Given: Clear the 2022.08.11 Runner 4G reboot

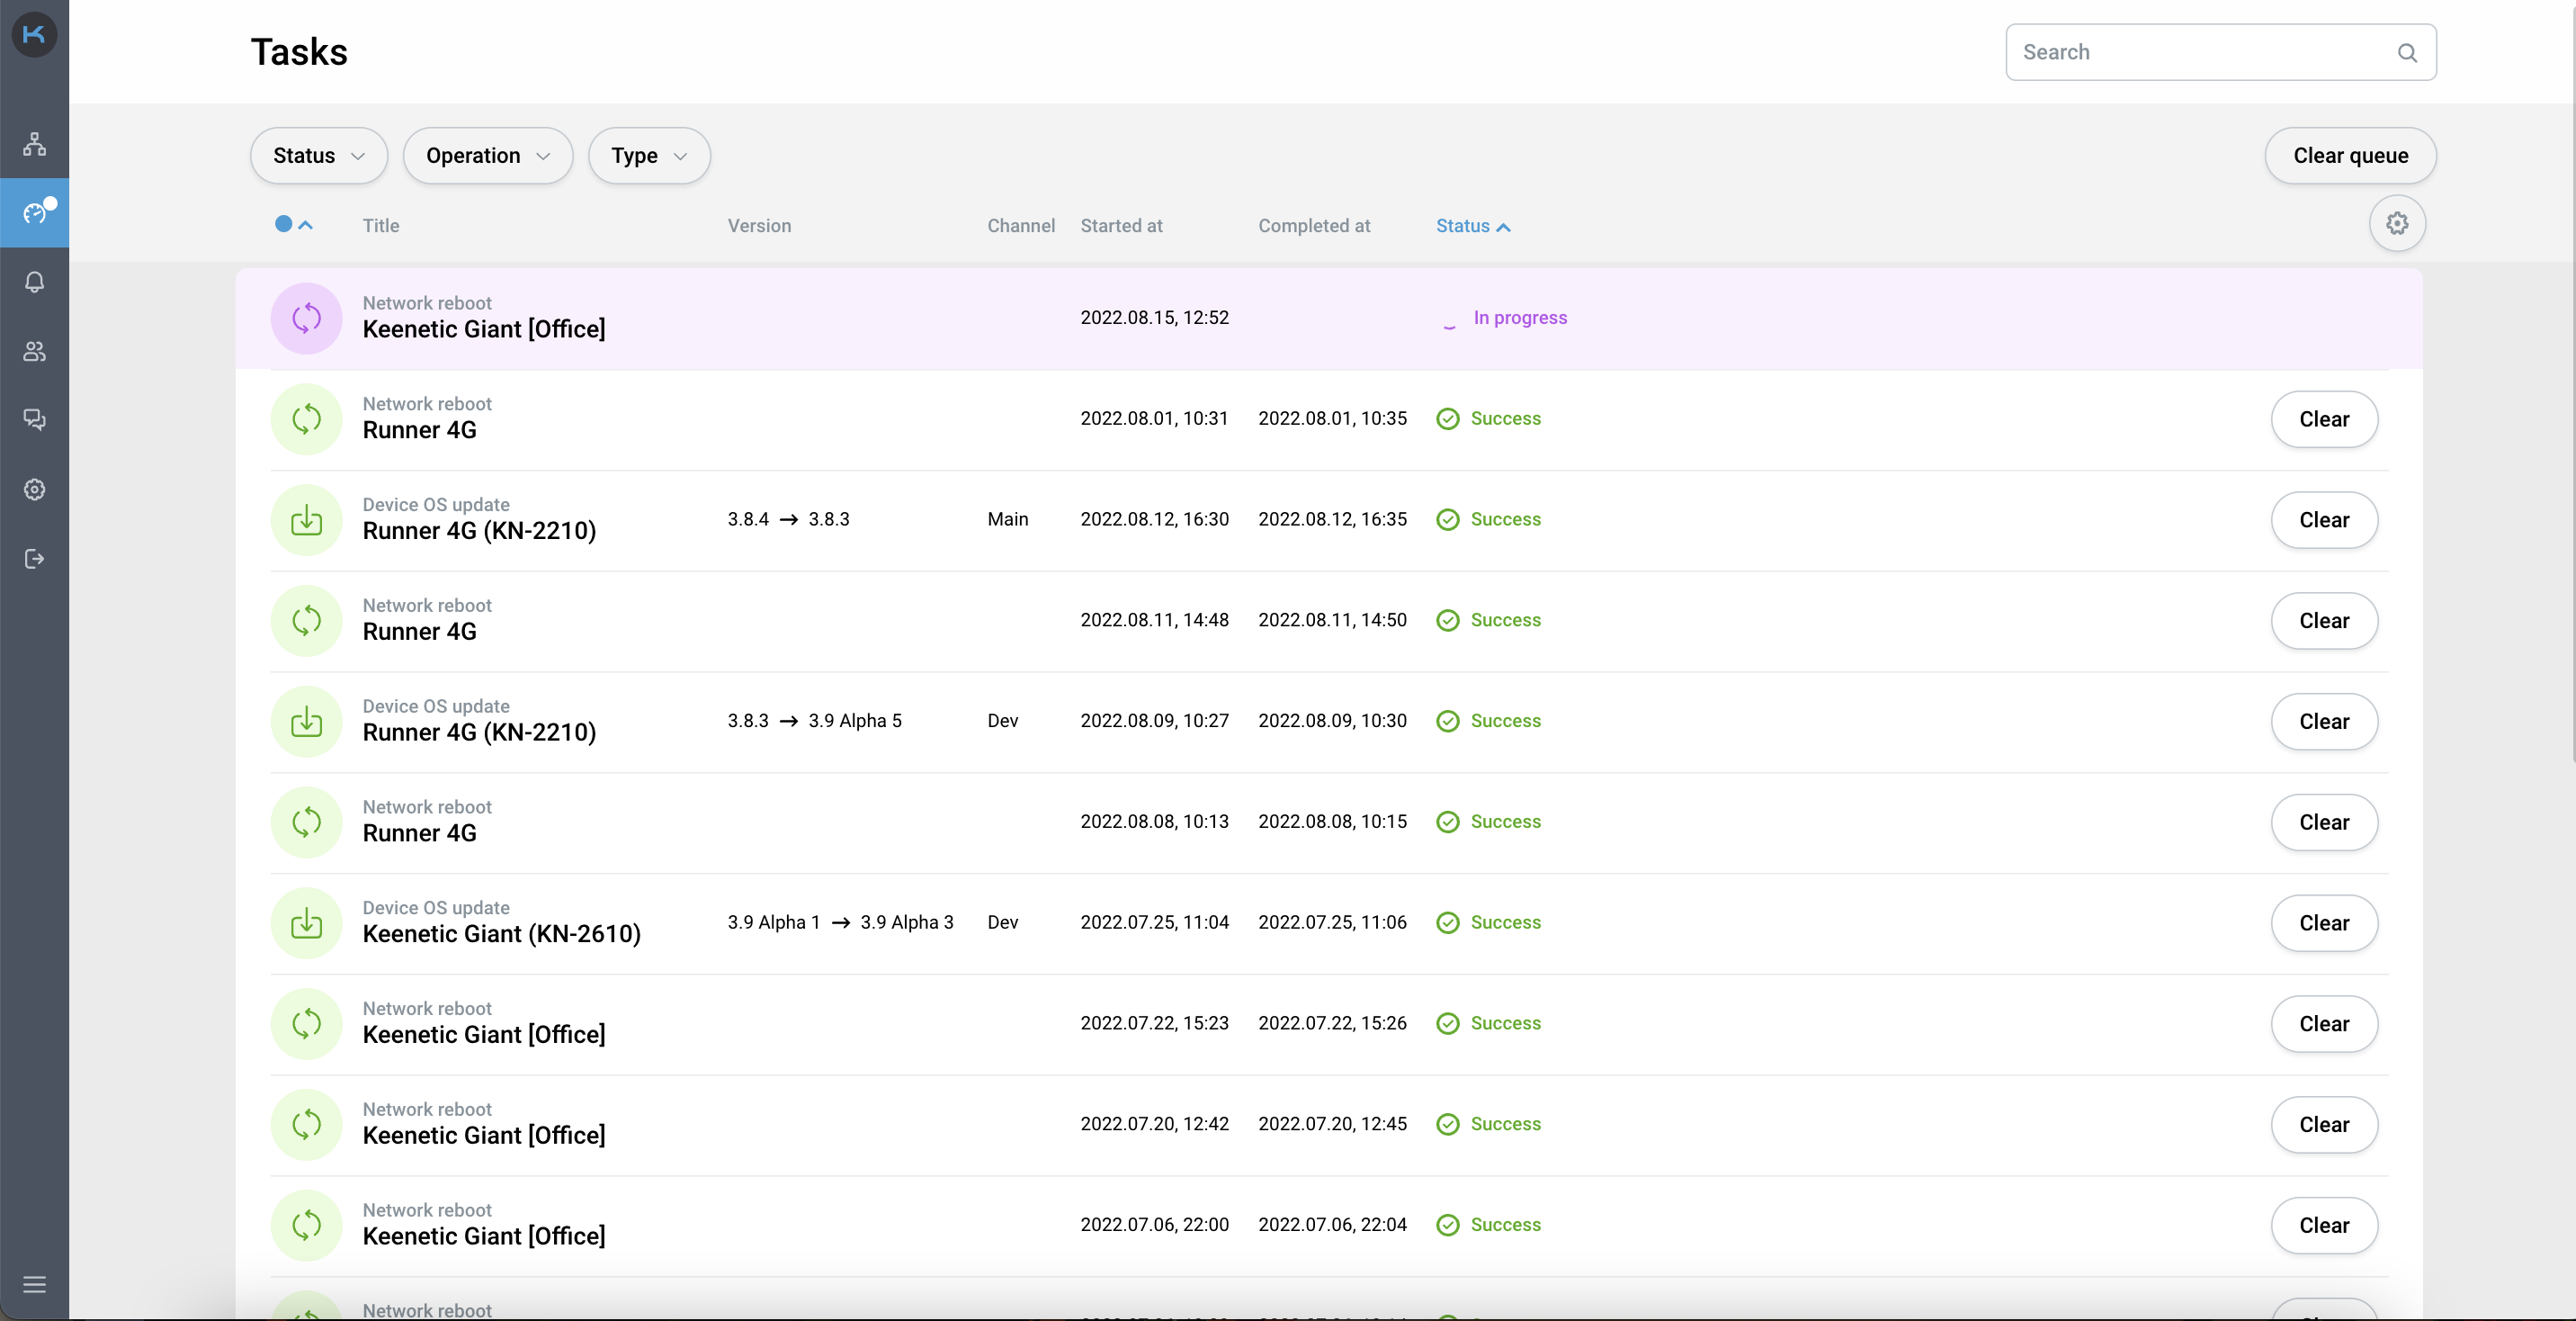Looking at the screenshot, I should click(2324, 621).
